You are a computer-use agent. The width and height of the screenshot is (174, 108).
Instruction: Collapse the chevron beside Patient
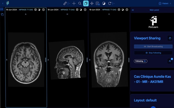point(170,4)
